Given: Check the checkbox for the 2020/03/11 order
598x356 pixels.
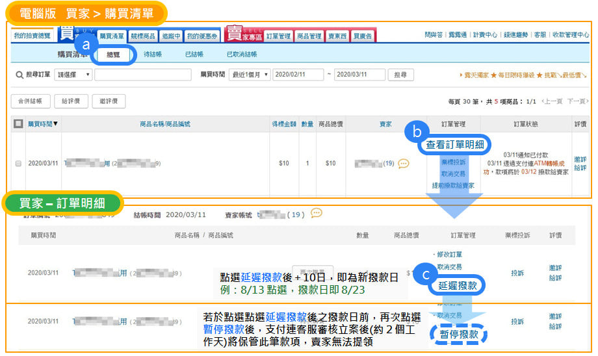Looking at the screenshot, I should (18, 164).
